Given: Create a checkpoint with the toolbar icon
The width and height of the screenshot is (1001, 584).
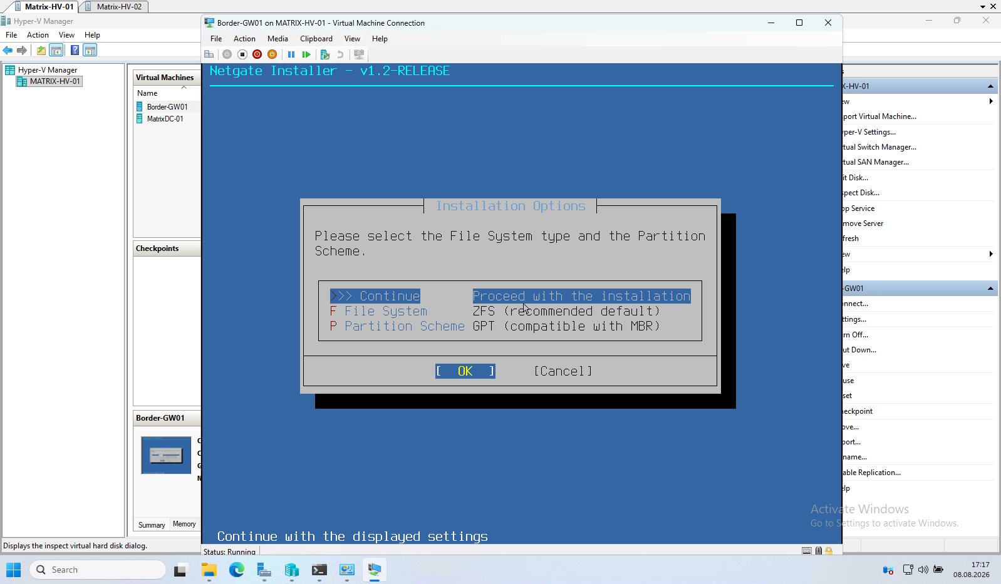Looking at the screenshot, I should 324,54.
